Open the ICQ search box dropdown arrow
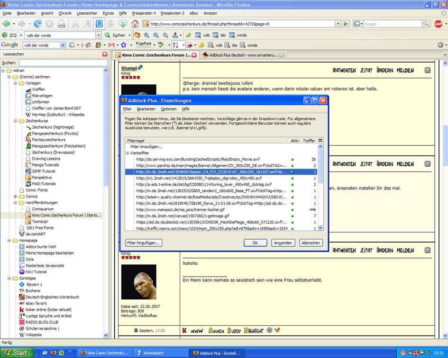 (99, 35)
